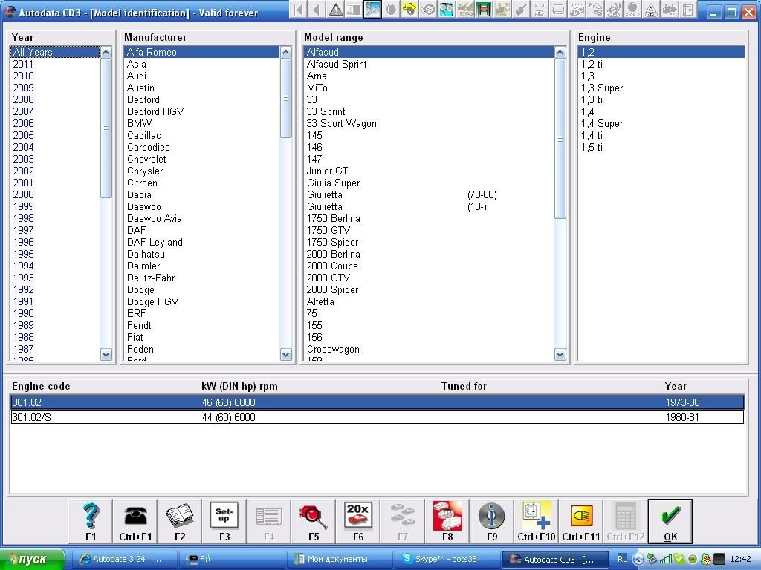The image size is (761, 570).
Task: Click the Ctrl+F11 headlight icon
Action: [581, 521]
